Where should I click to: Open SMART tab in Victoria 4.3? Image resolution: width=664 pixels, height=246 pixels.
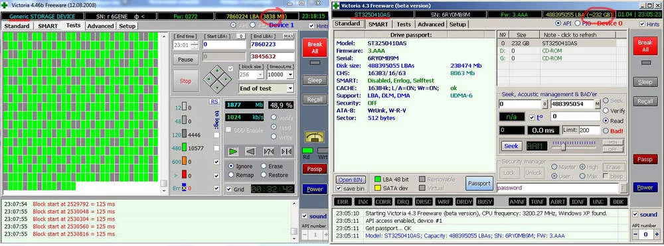coord(378,24)
